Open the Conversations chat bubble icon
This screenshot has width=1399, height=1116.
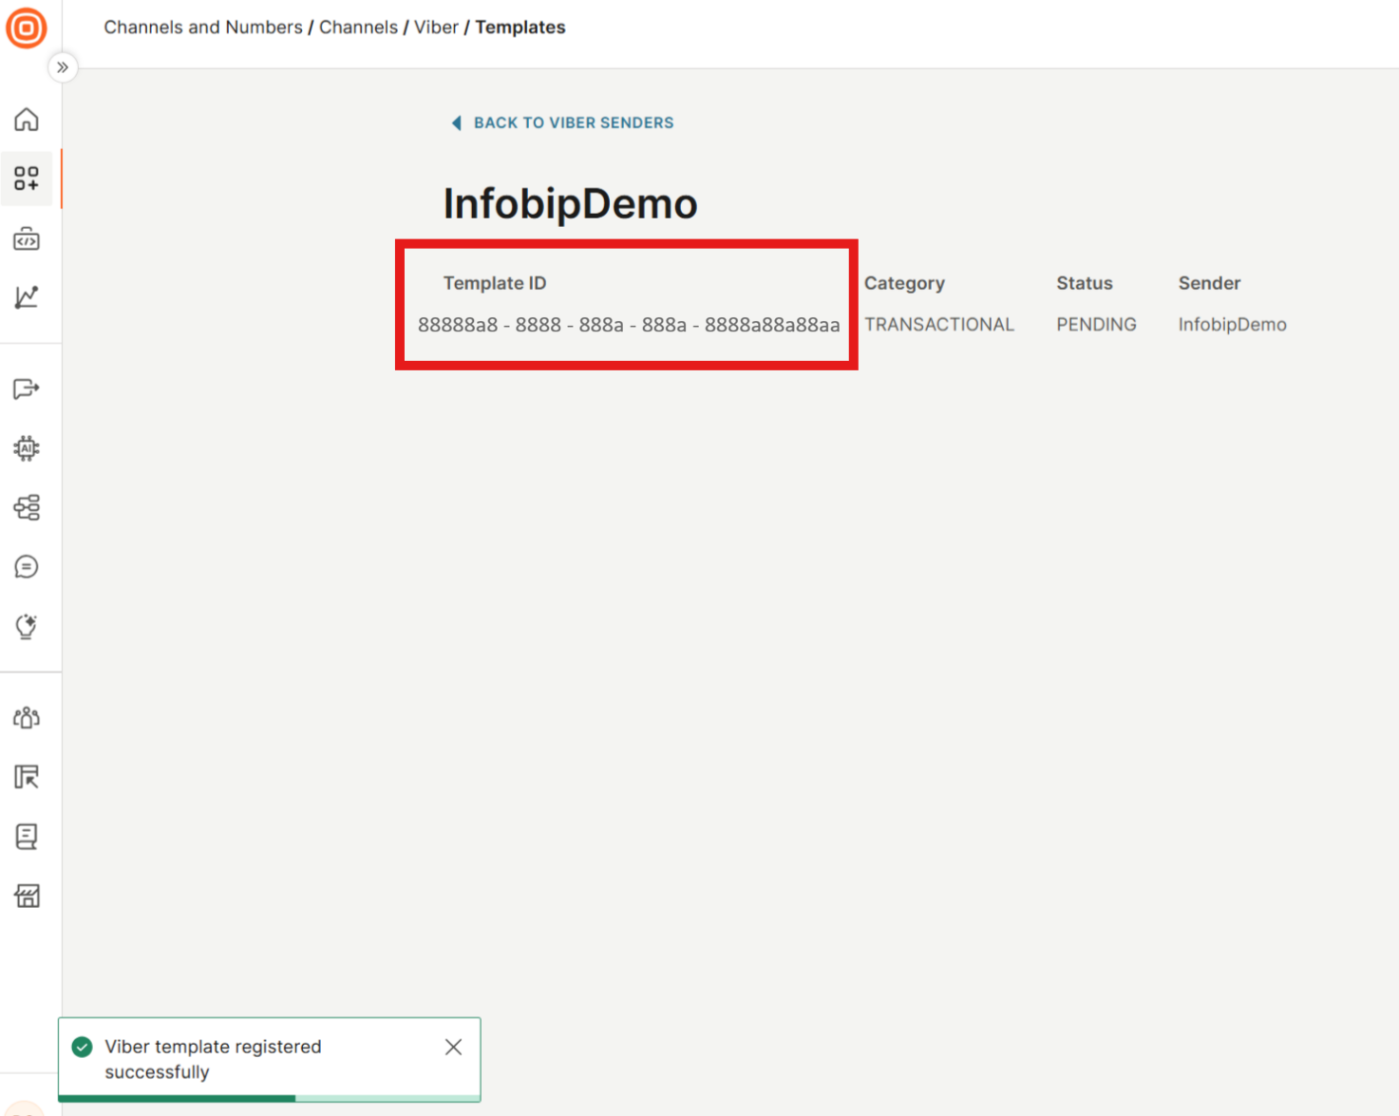click(27, 567)
